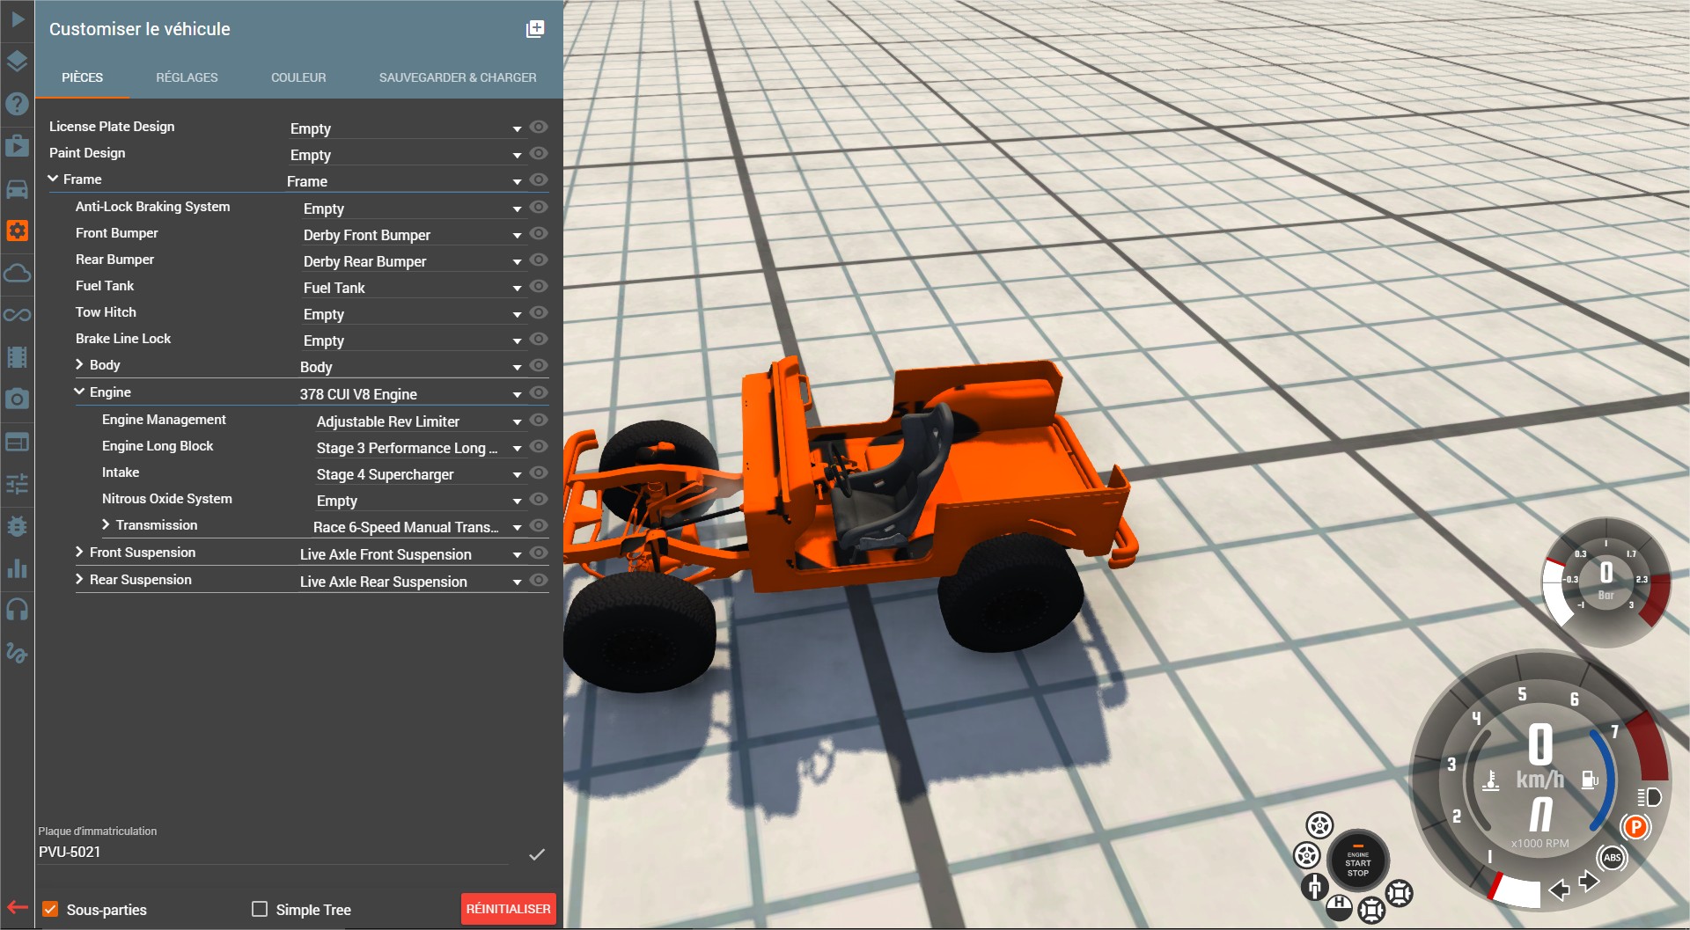Click the tachometer speedometer gauge
The width and height of the screenshot is (1690, 930).
(x=1539, y=781)
